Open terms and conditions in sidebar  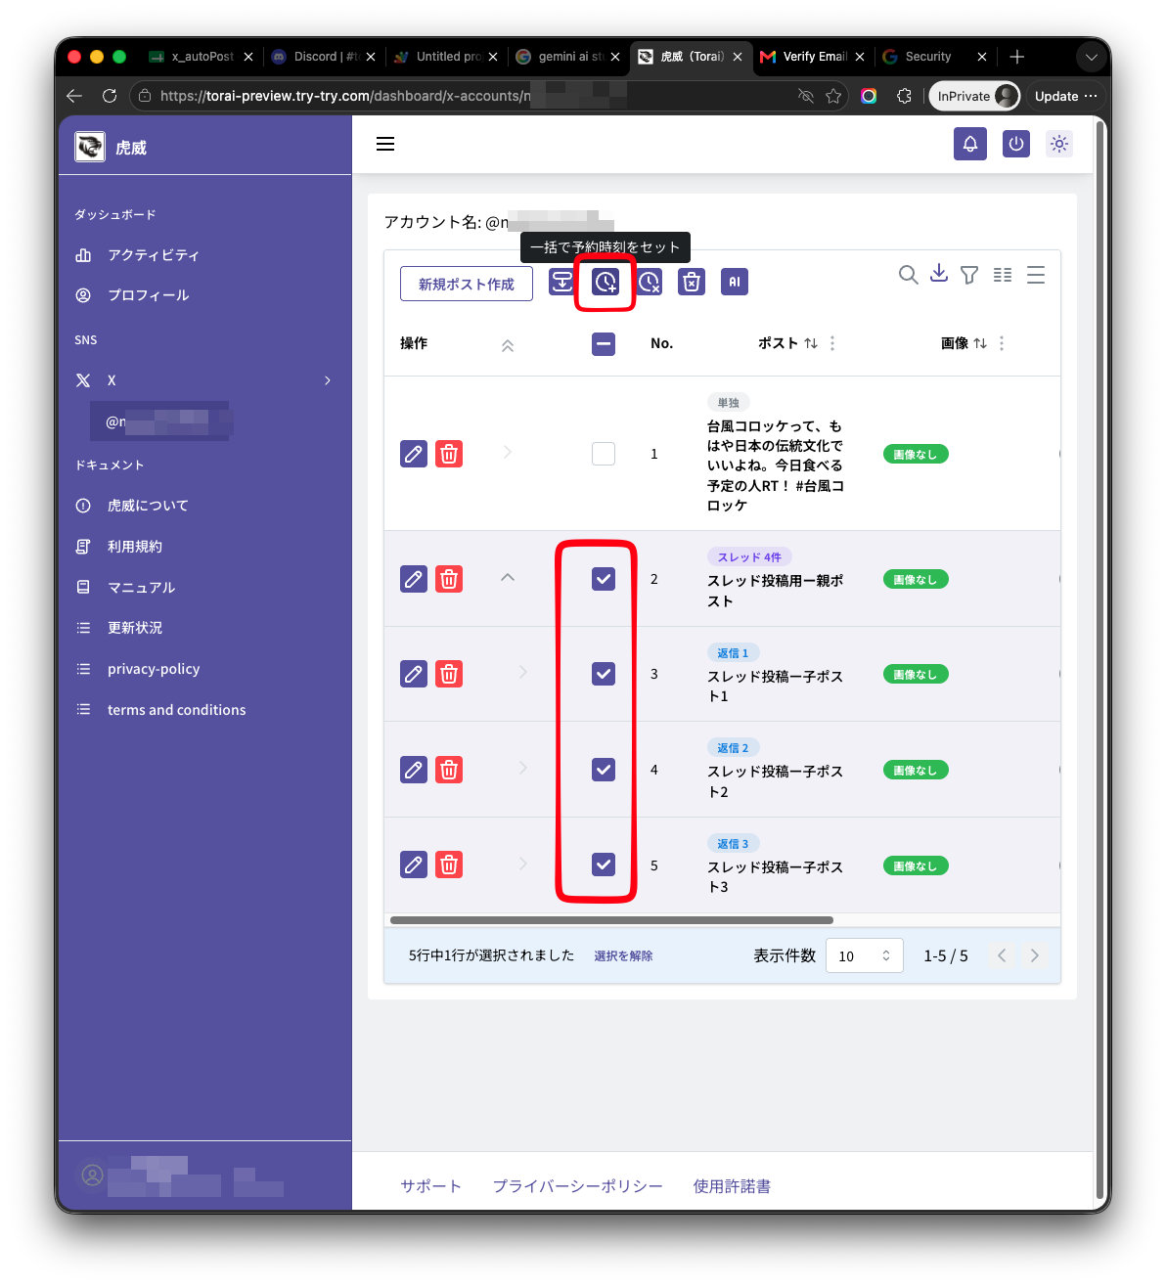tap(176, 710)
